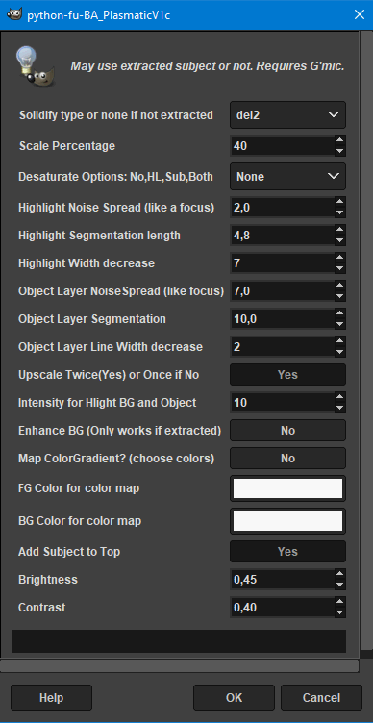Image resolution: width=373 pixels, height=723 pixels.
Task: Increase Intensity for Hlight BG value
Action: 339,397
